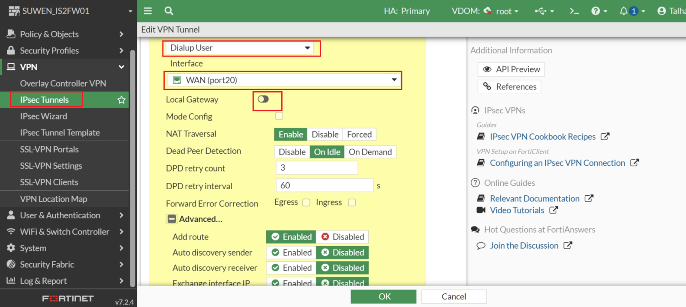The width and height of the screenshot is (686, 307).
Task: Open the search magnifier icon
Action: pyautogui.click(x=169, y=11)
